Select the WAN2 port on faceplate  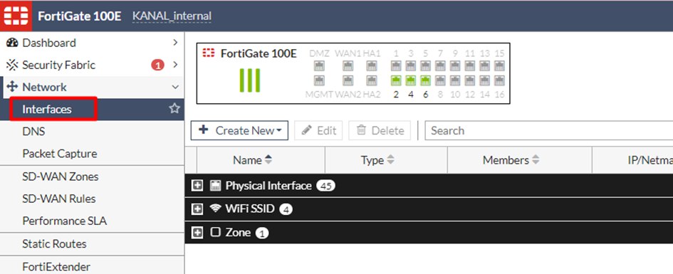(x=348, y=80)
